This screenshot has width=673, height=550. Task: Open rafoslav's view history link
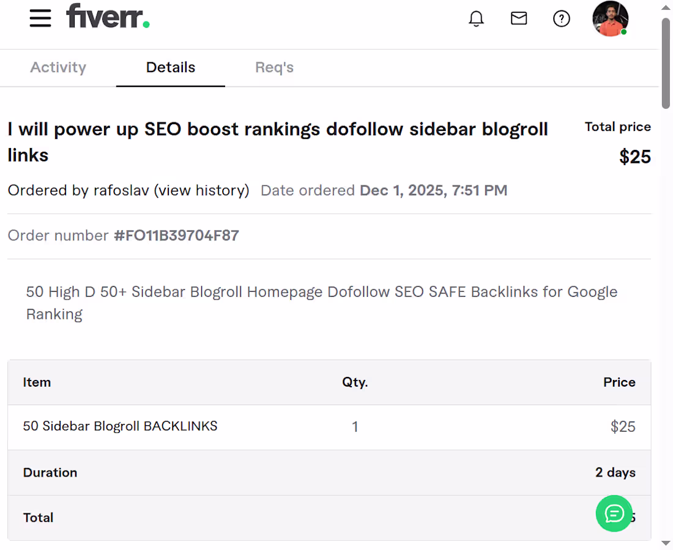click(202, 190)
